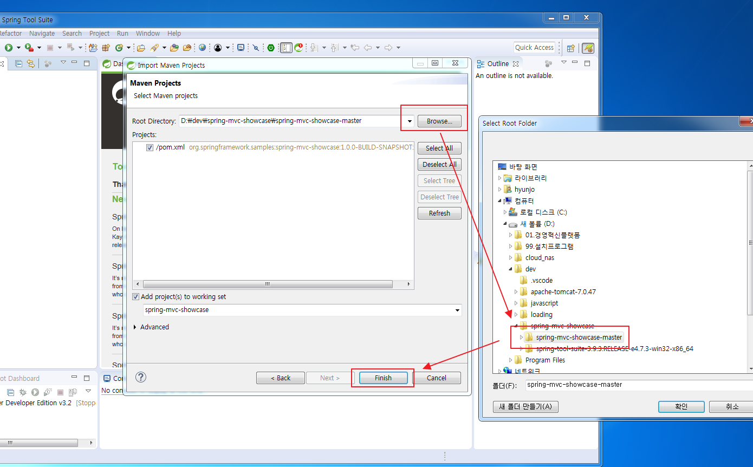Click the Spring icon with red notification badge
The image size is (753, 467).
[298, 48]
